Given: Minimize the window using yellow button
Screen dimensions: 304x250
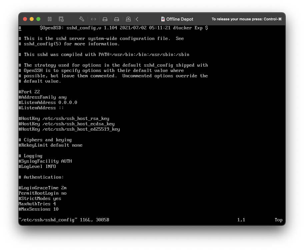Looking at the screenshot, I should click(32, 19).
